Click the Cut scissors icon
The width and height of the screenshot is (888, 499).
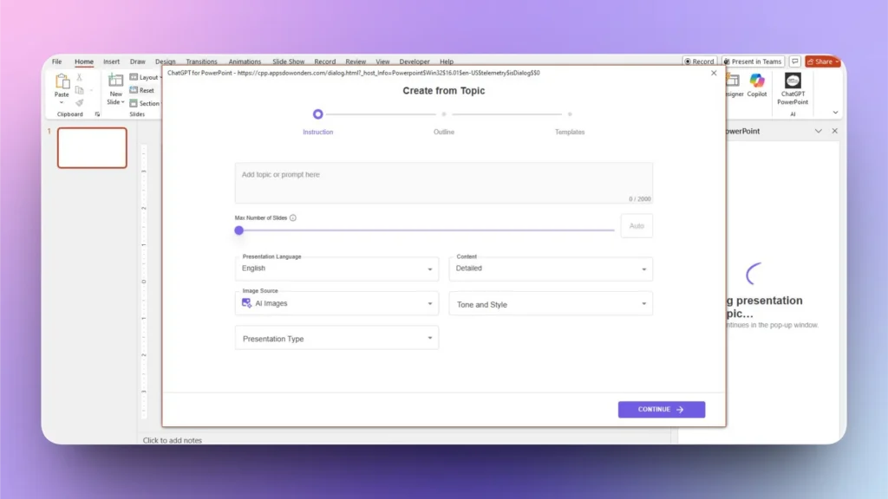click(x=80, y=78)
